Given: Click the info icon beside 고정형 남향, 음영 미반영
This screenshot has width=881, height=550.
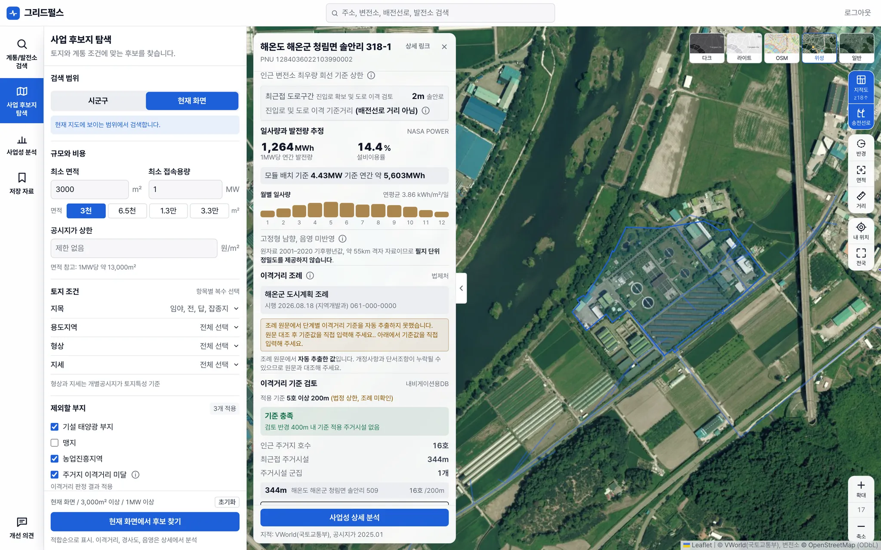Looking at the screenshot, I should [x=342, y=238].
